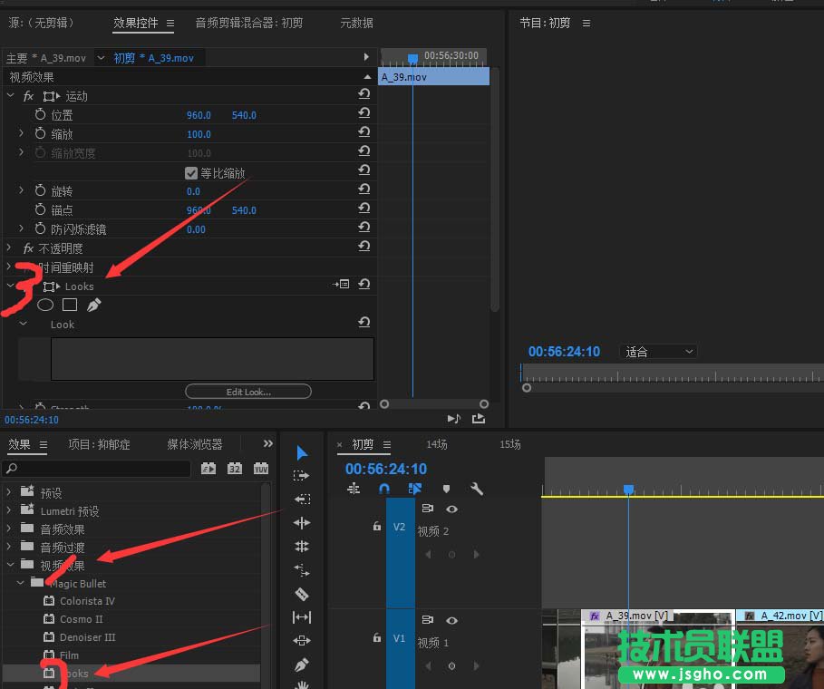The width and height of the screenshot is (824, 689).
Task: Open the 元数据 panel tab
Action: (x=356, y=23)
